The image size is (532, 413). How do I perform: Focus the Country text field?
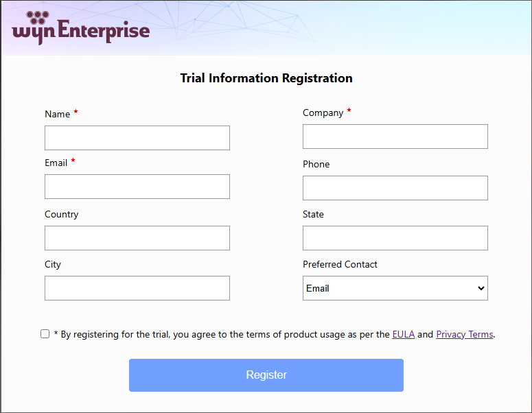(137, 238)
